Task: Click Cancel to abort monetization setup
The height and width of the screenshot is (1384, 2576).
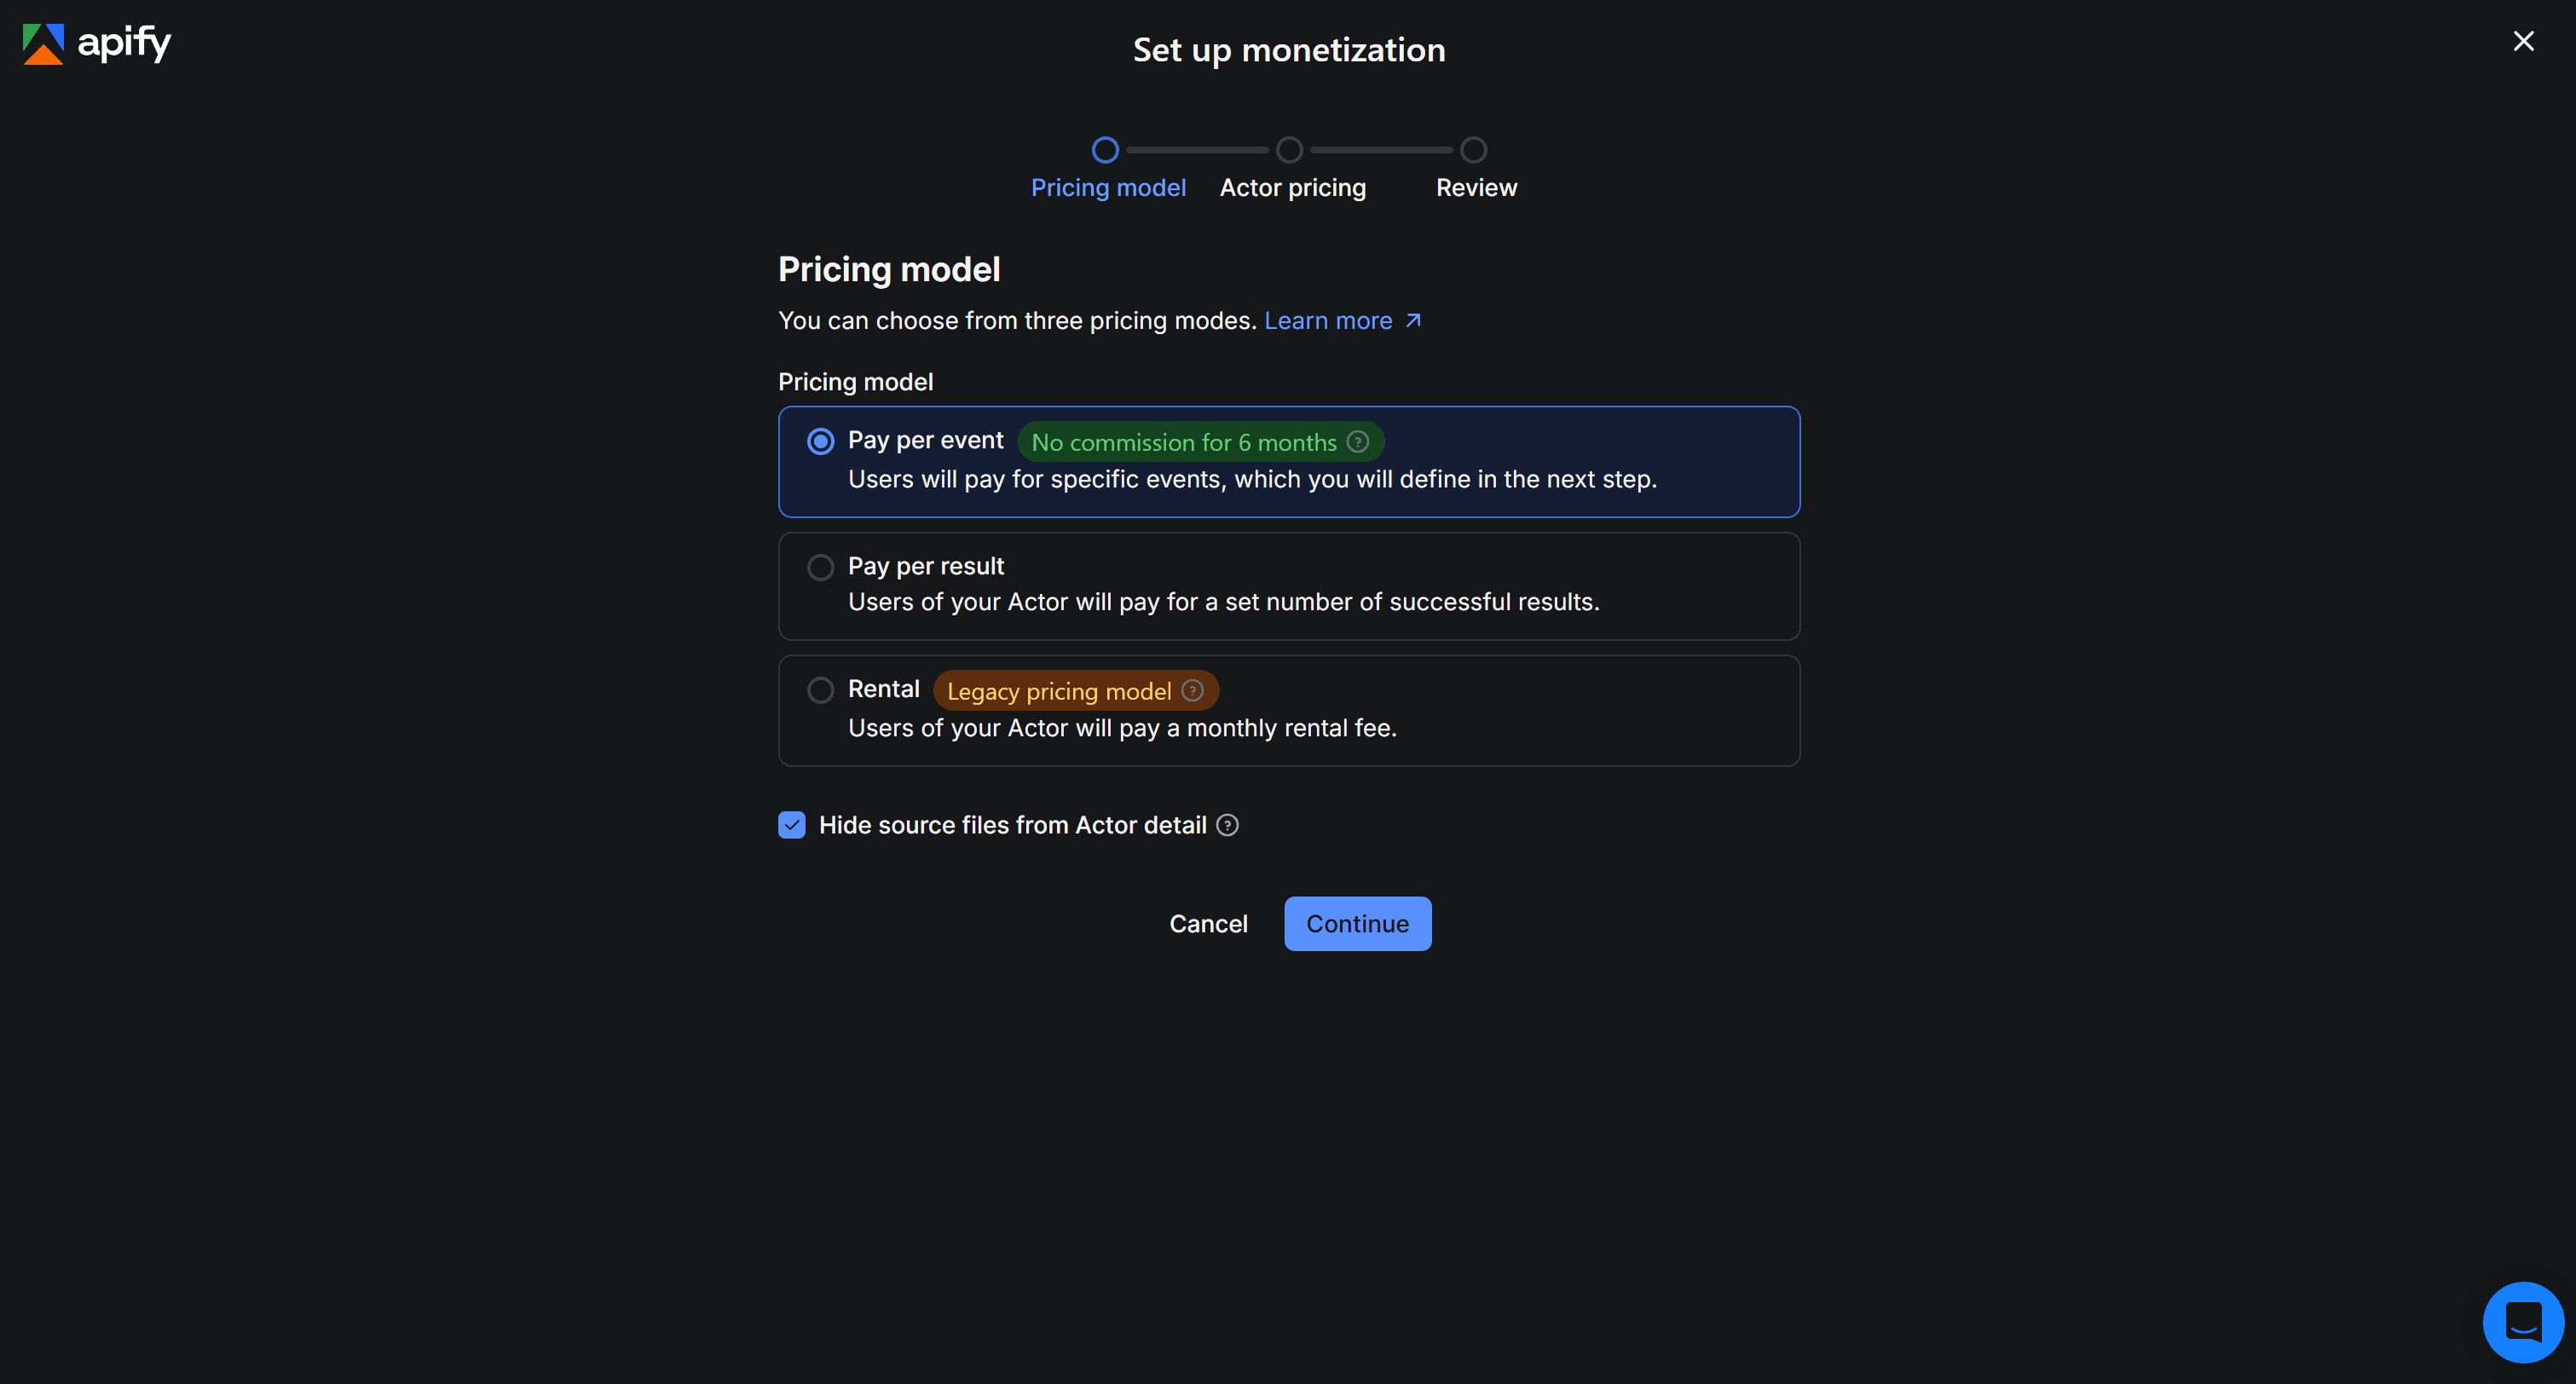Action: click(x=1208, y=923)
